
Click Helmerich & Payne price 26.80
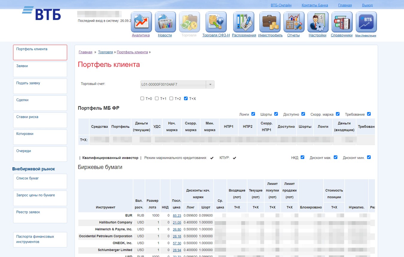(x=177, y=229)
